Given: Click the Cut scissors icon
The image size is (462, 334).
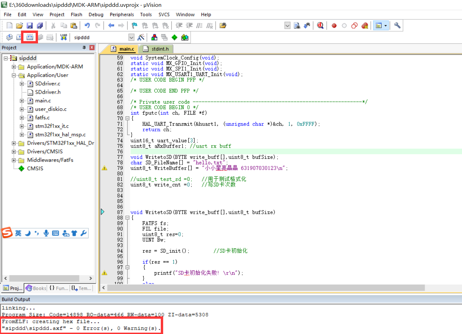Looking at the screenshot, I should pos(53,25).
